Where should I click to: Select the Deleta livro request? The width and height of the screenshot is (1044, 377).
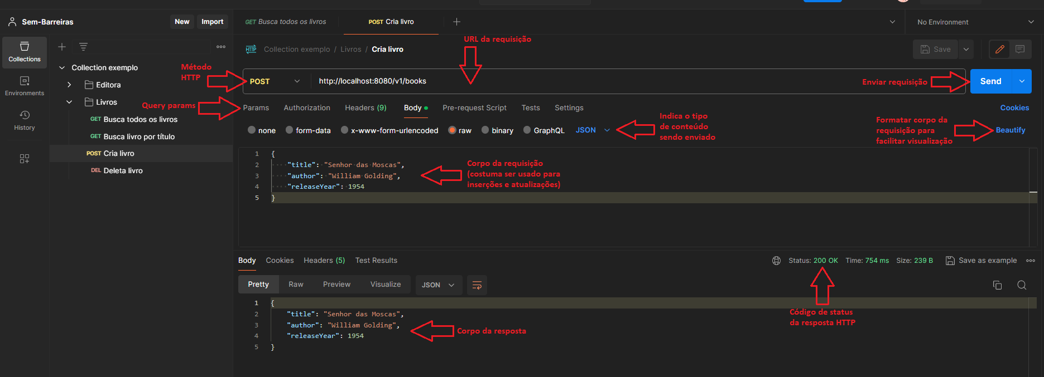(x=123, y=171)
